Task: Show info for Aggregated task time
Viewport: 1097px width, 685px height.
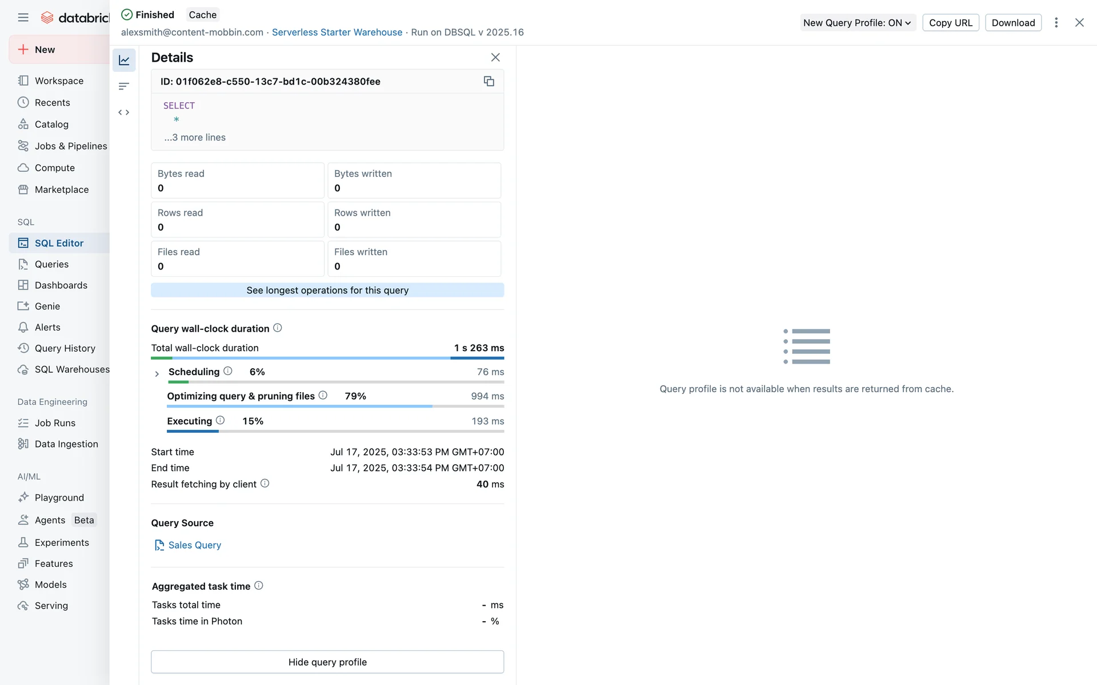Action: (x=259, y=586)
